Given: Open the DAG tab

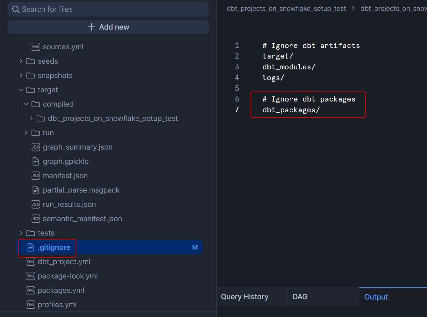Looking at the screenshot, I should (x=300, y=297).
